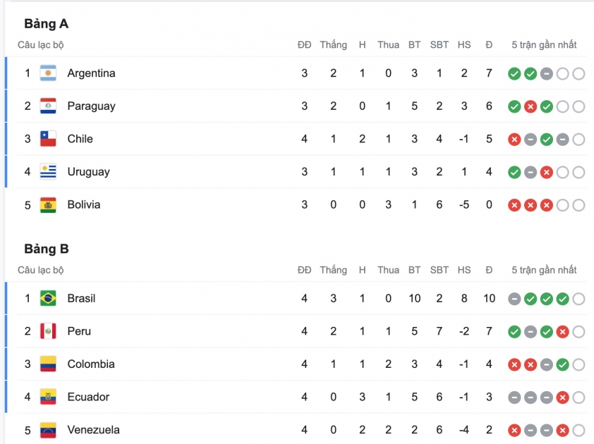Click the Bolivia flag icon
The width and height of the screenshot is (594, 444).
pos(48,205)
